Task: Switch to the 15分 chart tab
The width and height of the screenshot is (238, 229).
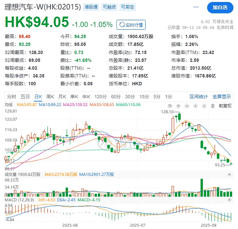Action: pos(144,97)
